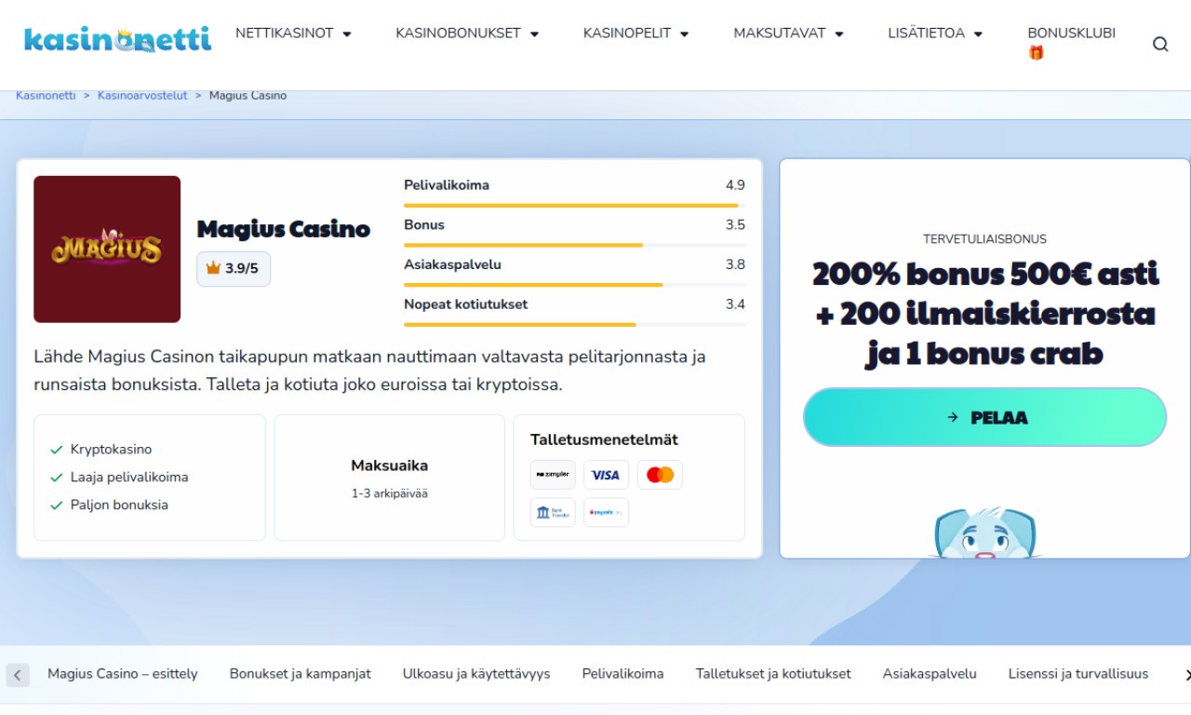Jump to Talletukset ja kotiutukset section

[773, 674]
